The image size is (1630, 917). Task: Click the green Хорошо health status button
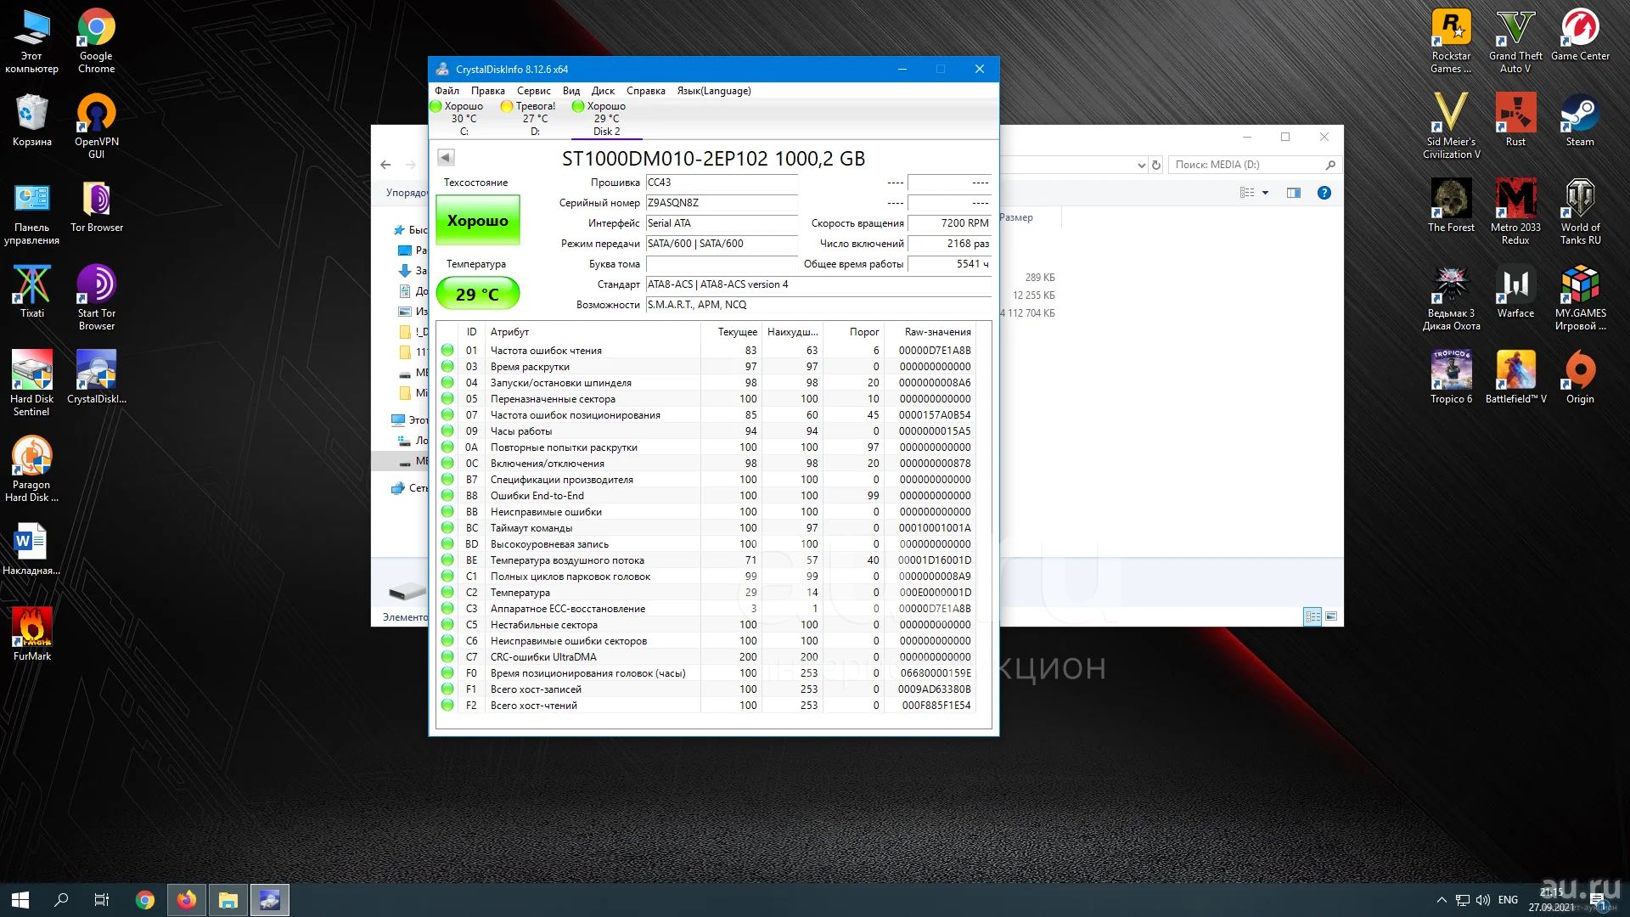[x=478, y=220]
